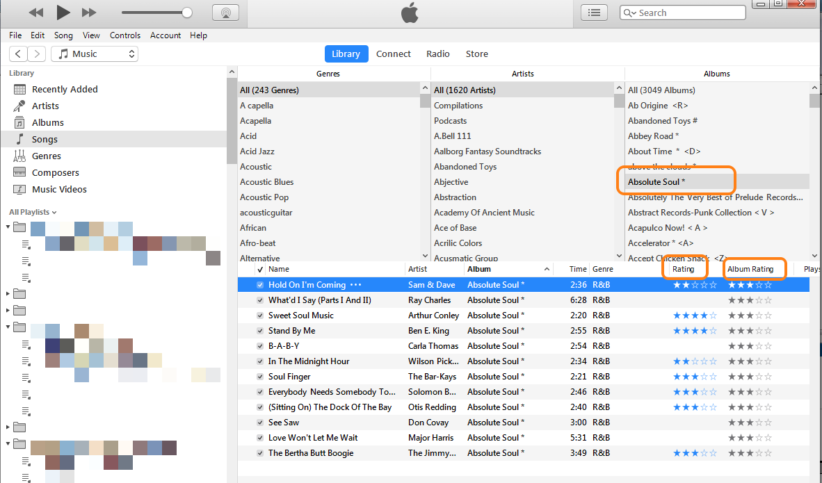Click the volume slider knob
The image size is (822, 483).
point(186,13)
